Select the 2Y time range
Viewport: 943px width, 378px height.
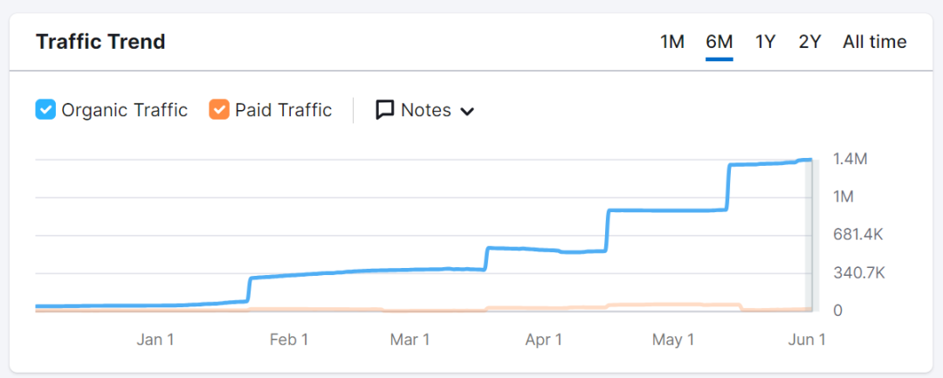[809, 42]
